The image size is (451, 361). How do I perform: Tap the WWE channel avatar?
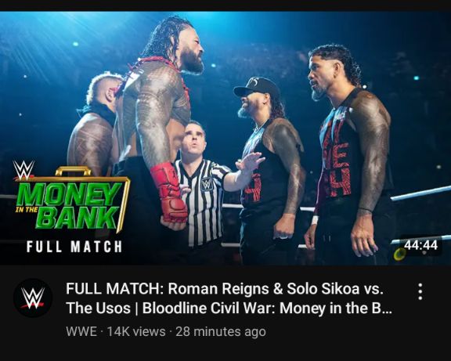tap(33, 298)
